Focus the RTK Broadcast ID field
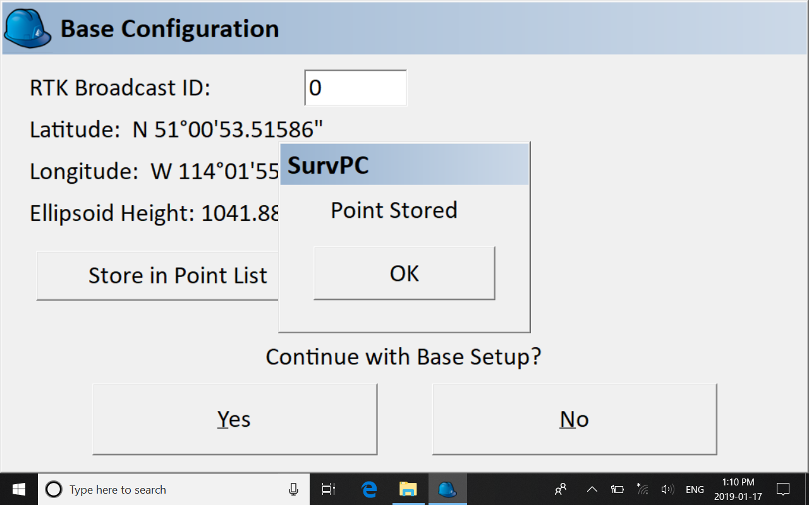The height and width of the screenshot is (505, 809). [356, 88]
